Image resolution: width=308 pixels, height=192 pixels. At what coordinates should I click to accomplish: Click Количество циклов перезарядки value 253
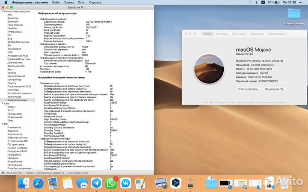(x=87, y=61)
